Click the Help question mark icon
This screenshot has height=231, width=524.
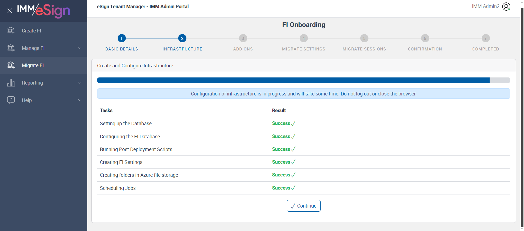11,100
